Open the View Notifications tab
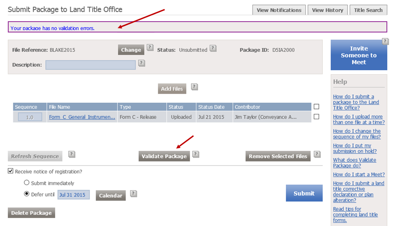Screen dimensions: 393x226 pyautogui.click(x=279, y=10)
